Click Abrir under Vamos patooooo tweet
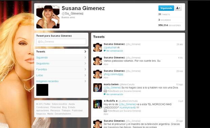The width and height of the screenshot is (210, 128). 106,64
